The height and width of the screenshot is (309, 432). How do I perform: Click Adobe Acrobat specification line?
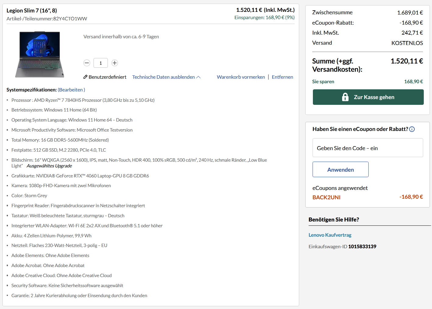pyautogui.click(x=48, y=265)
